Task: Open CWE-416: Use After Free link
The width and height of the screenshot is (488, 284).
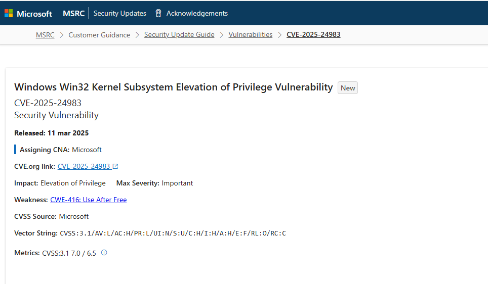Action: (x=89, y=200)
